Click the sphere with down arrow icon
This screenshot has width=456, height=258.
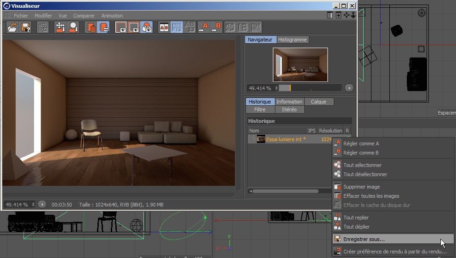click(73, 27)
